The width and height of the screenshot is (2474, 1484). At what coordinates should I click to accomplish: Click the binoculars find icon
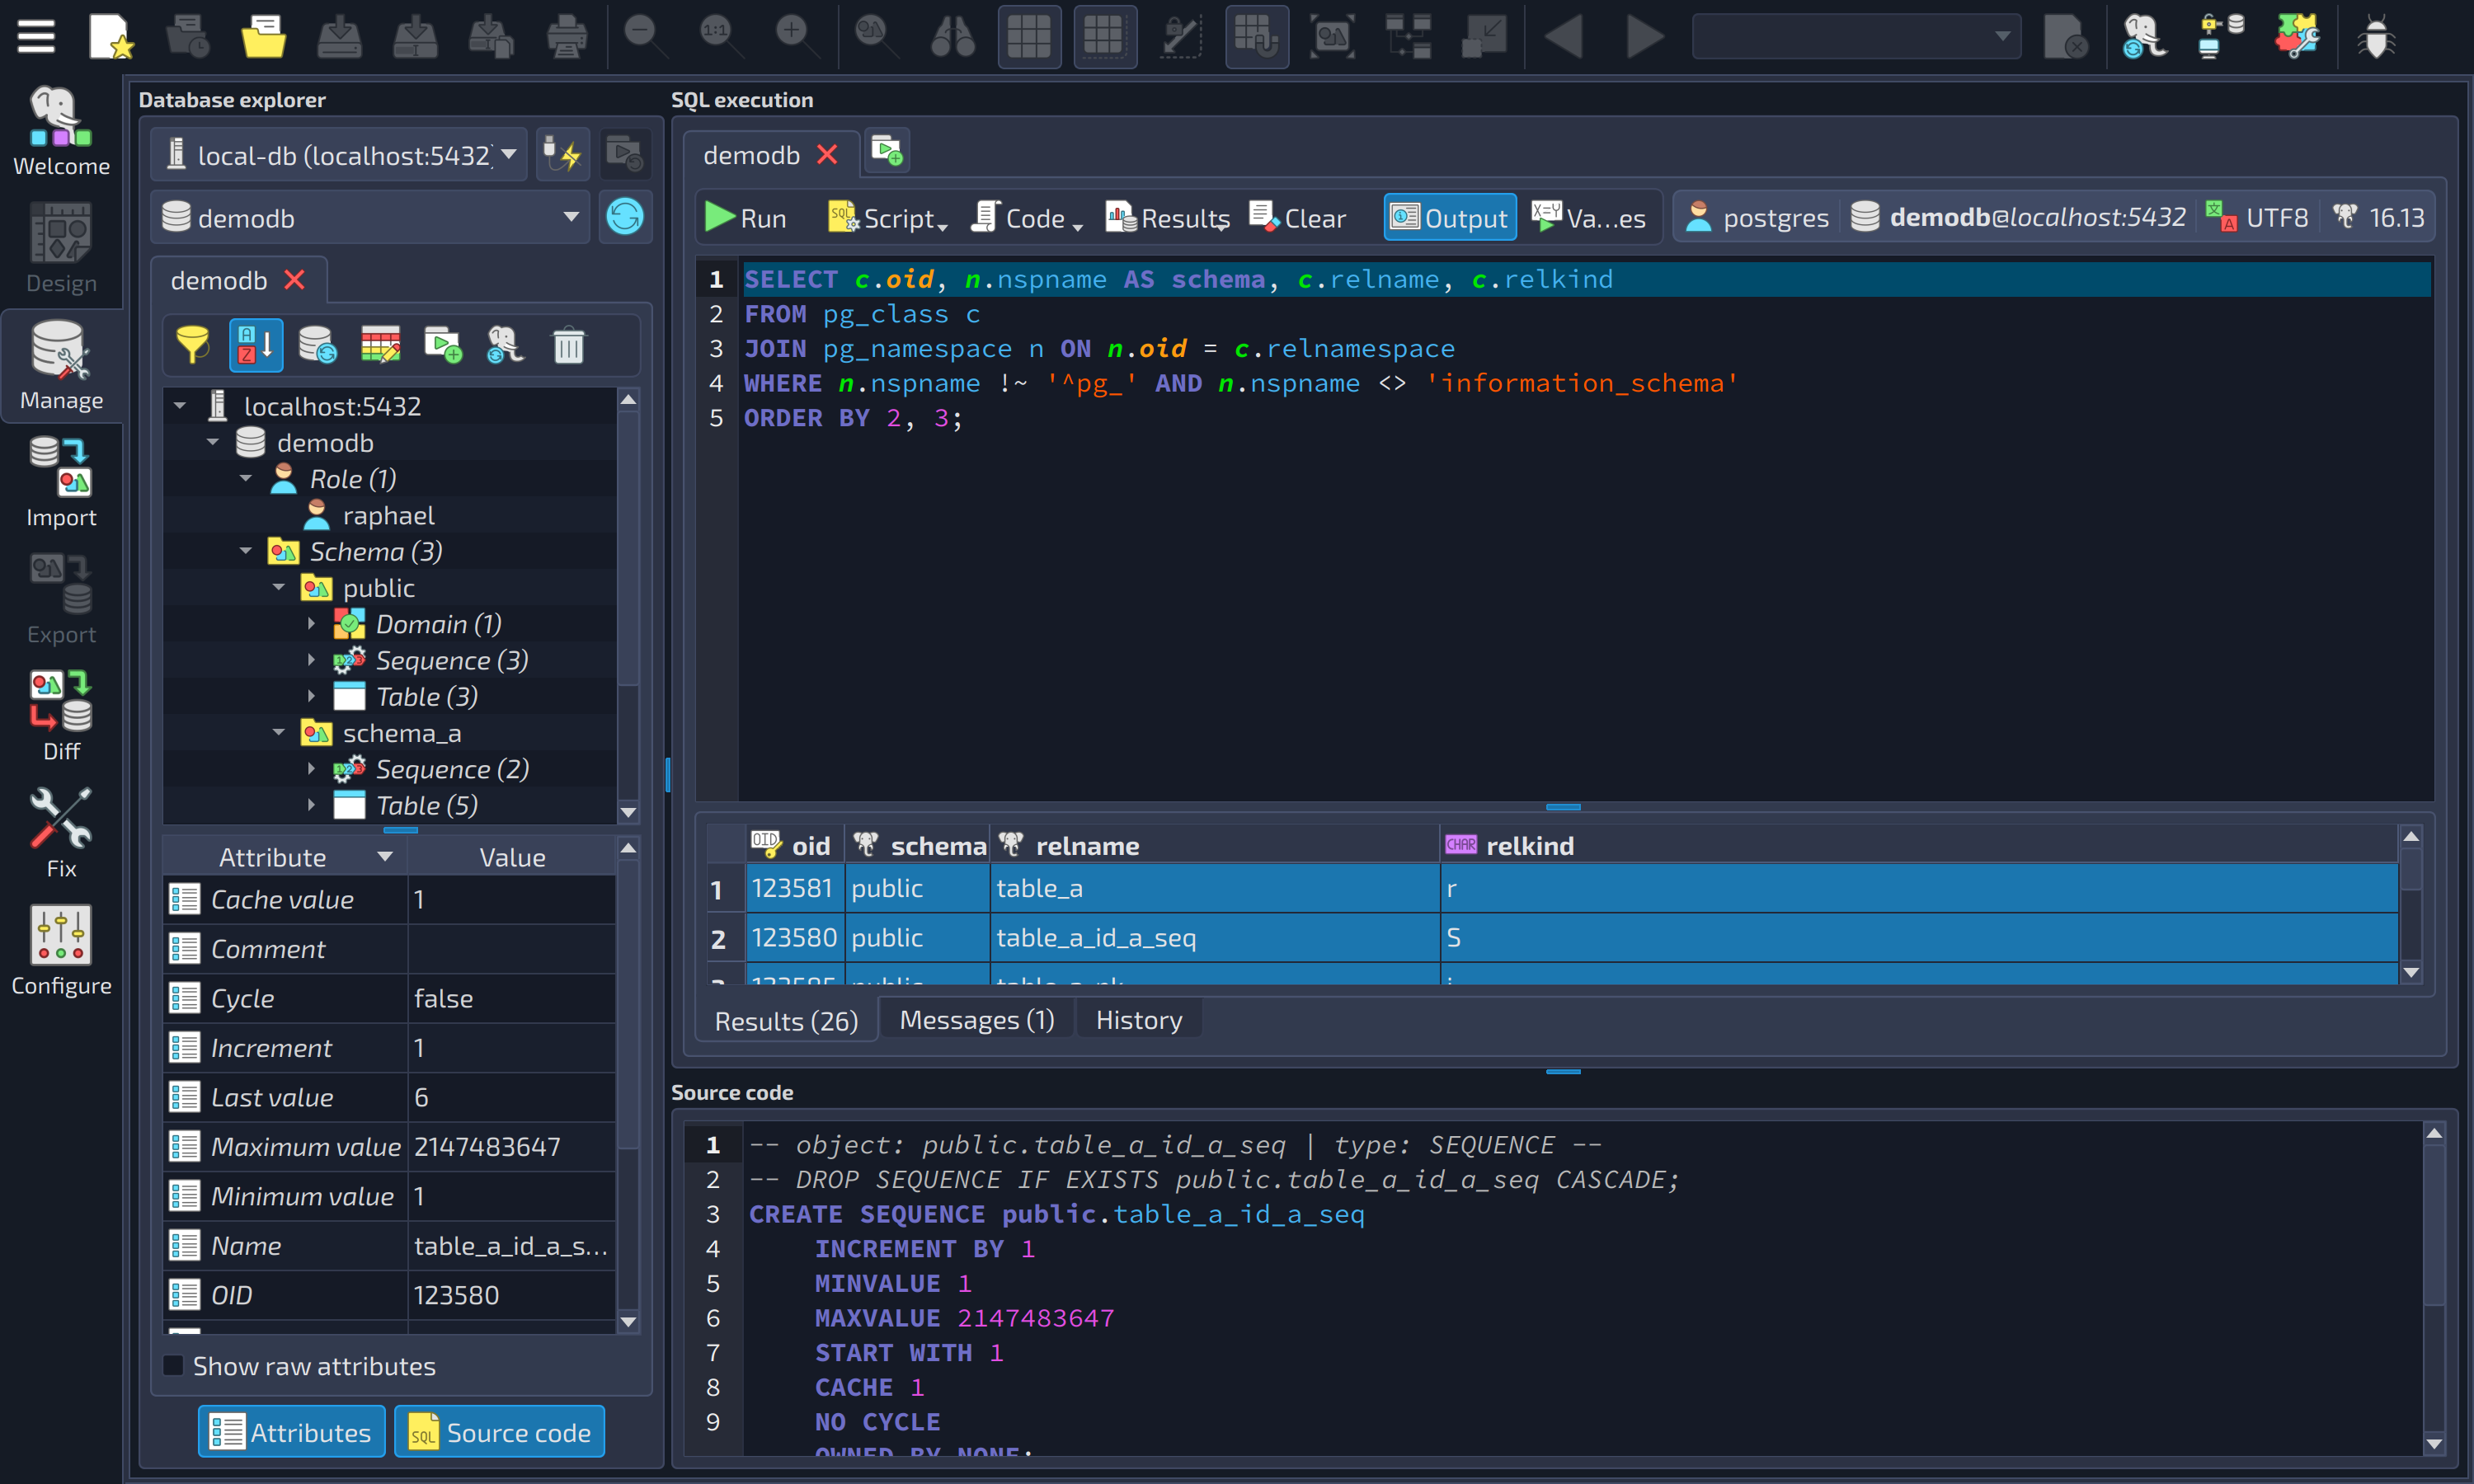pos(952,37)
